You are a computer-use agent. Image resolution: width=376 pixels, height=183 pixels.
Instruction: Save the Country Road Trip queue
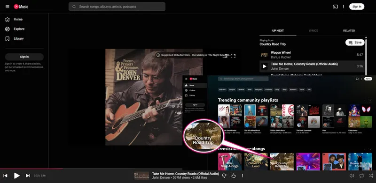pyautogui.click(x=355, y=43)
